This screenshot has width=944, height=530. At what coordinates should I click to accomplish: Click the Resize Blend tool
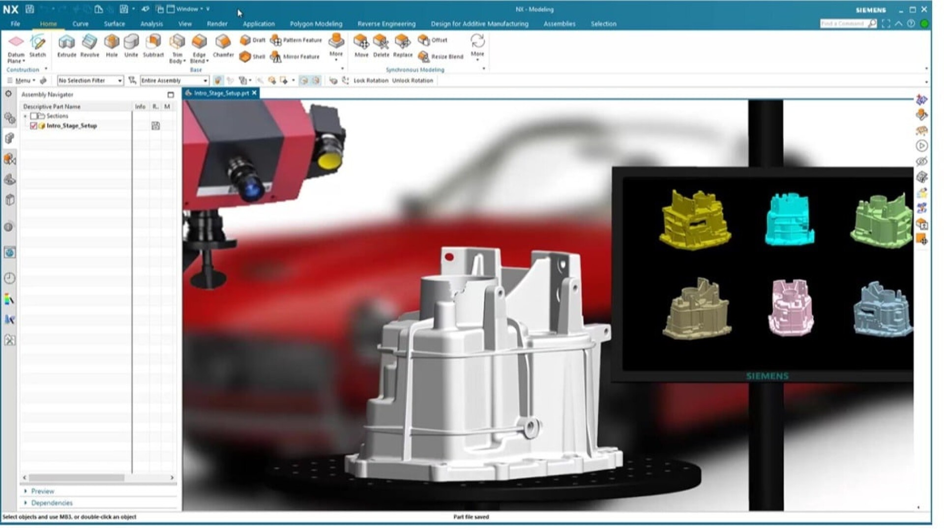pyautogui.click(x=441, y=57)
